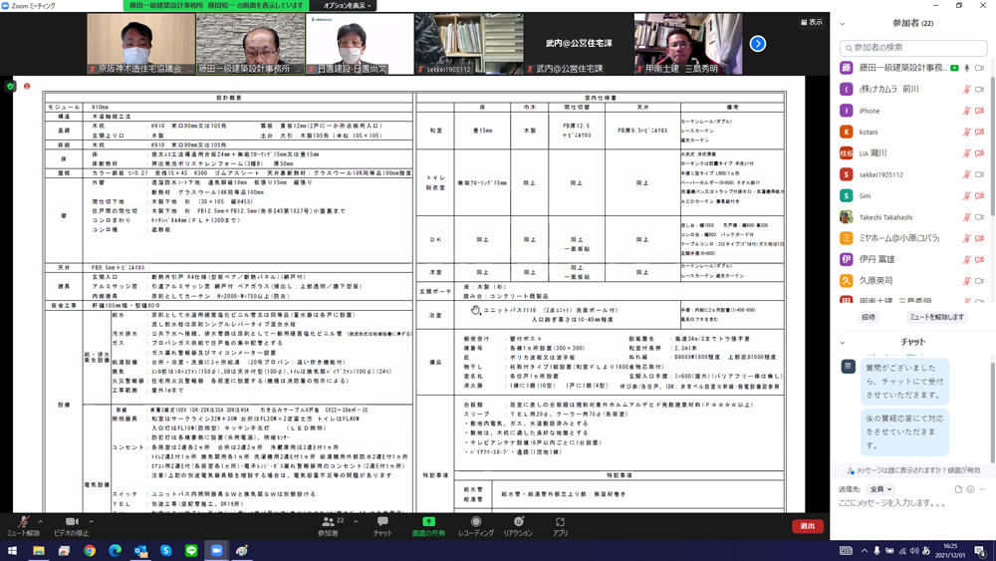This screenshot has height=561, width=996.
Task: Open the アプリ apps icon
Action: [x=560, y=524]
